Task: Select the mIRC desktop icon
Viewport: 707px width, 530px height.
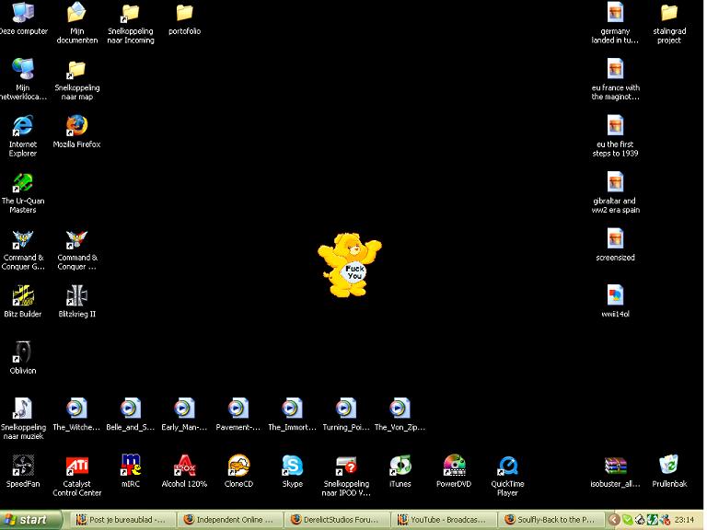Action: coord(131,466)
